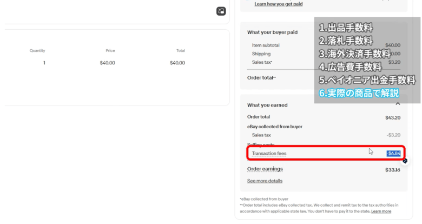
Task: Click the Transaction fees label
Action: [269, 154]
